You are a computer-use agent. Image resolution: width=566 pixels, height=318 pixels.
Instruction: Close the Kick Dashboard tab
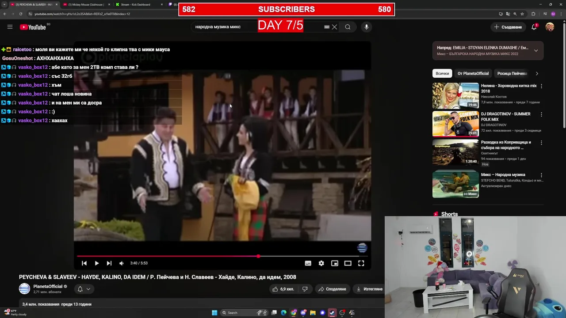click(162, 4)
